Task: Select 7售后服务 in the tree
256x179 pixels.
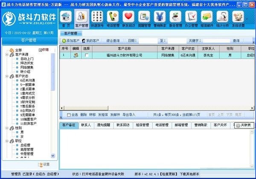Action: [x=28, y=106]
